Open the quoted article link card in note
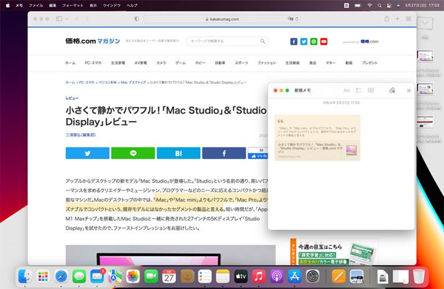Viewport: 444px width, 289px height. (x=317, y=150)
